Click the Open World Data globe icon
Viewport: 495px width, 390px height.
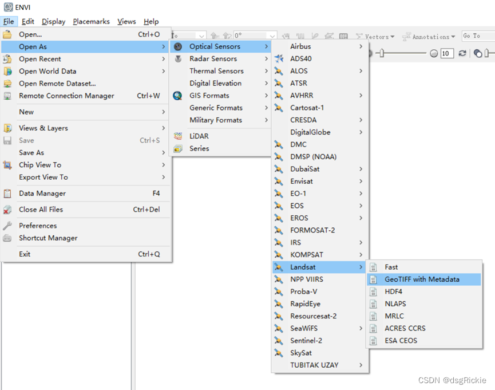7,71
